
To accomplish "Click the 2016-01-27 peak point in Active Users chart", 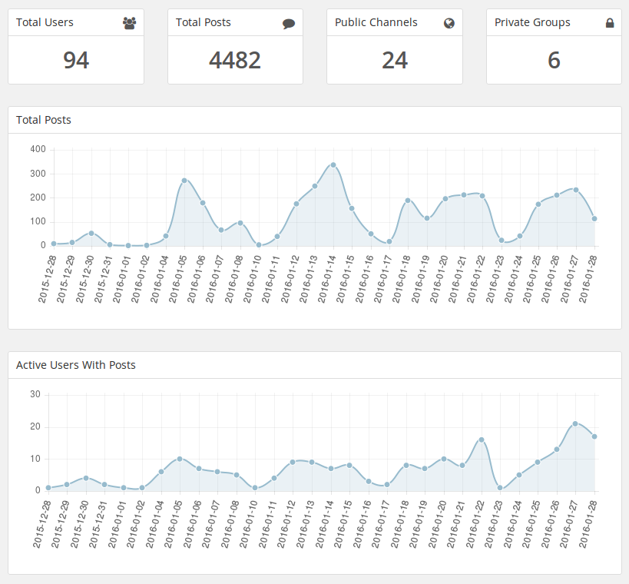I will (x=574, y=424).
